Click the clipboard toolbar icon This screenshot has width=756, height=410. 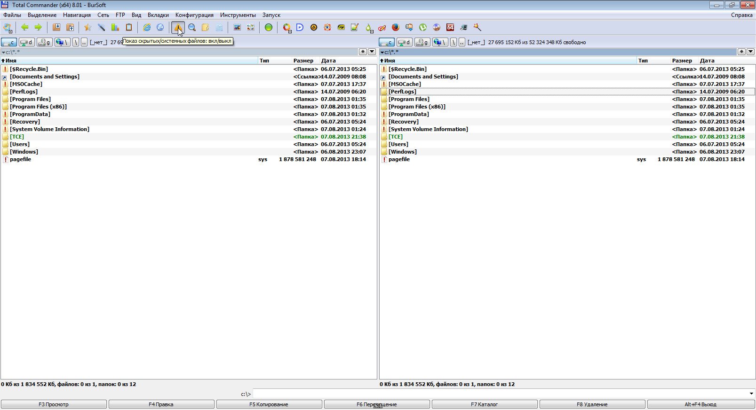[128, 27]
